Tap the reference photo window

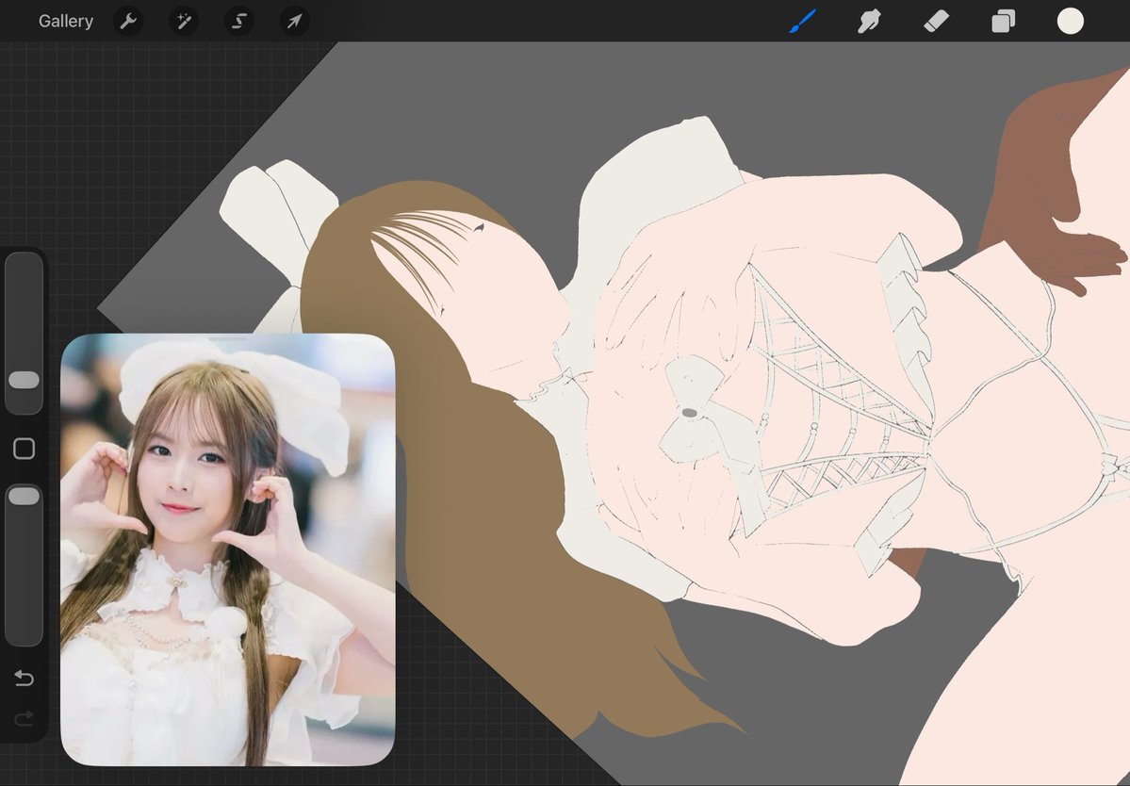coord(228,549)
